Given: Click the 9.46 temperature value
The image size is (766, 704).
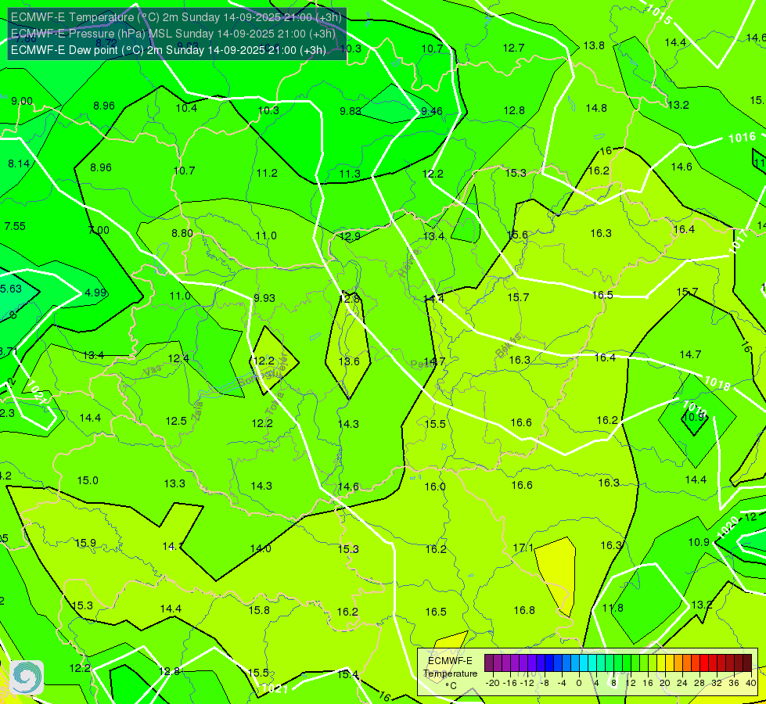Looking at the screenshot, I should (432, 111).
